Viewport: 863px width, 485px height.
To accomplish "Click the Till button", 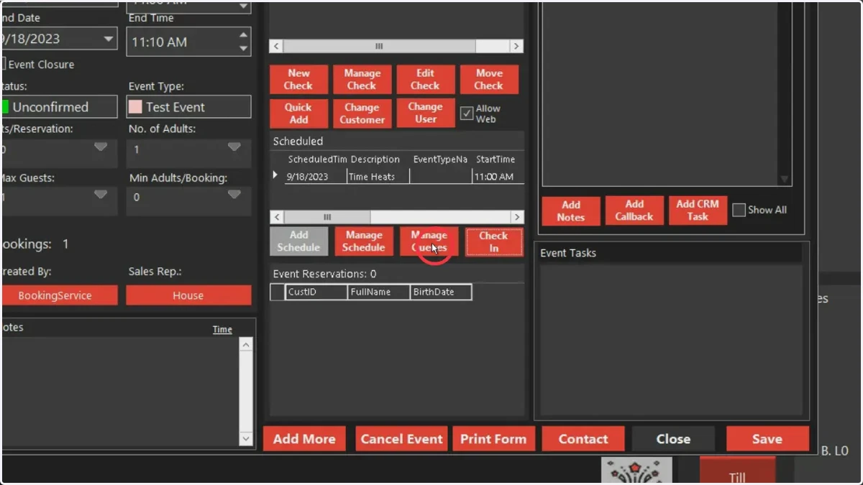I will pyautogui.click(x=737, y=471).
